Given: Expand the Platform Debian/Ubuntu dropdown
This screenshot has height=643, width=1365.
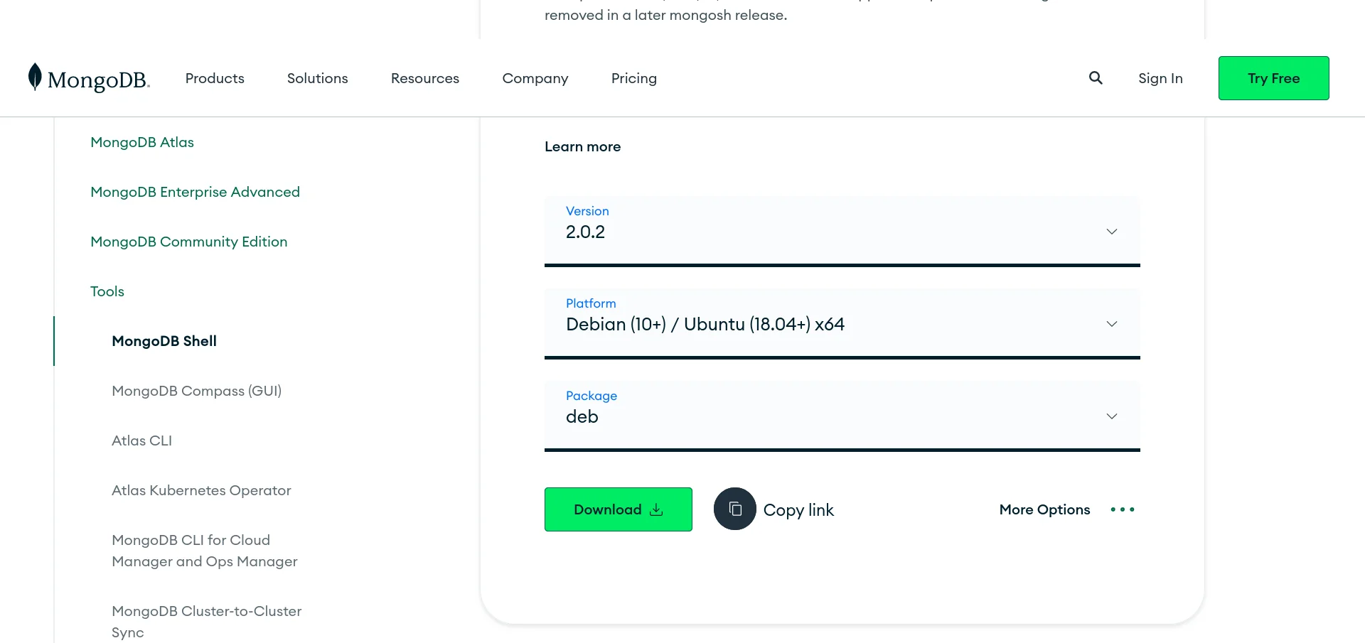Looking at the screenshot, I should (x=842, y=324).
